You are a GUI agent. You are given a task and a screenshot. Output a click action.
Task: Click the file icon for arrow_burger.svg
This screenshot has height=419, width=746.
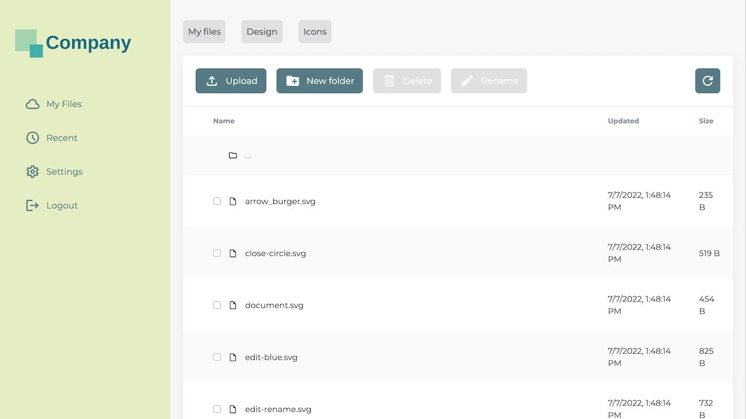(233, 201)
